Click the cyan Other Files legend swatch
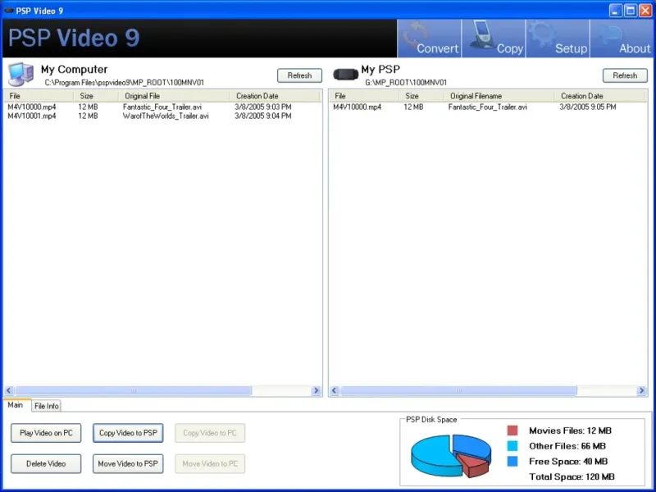 click(512, 446)
